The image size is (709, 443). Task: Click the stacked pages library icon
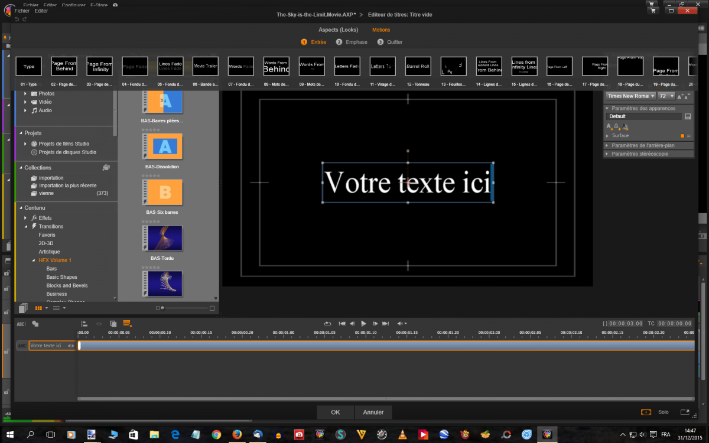coord(23,308)
